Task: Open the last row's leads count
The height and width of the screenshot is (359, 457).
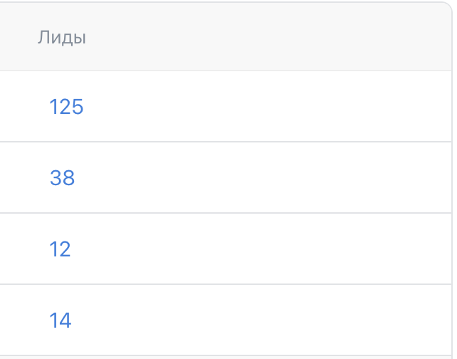Action: pos(61,321)
